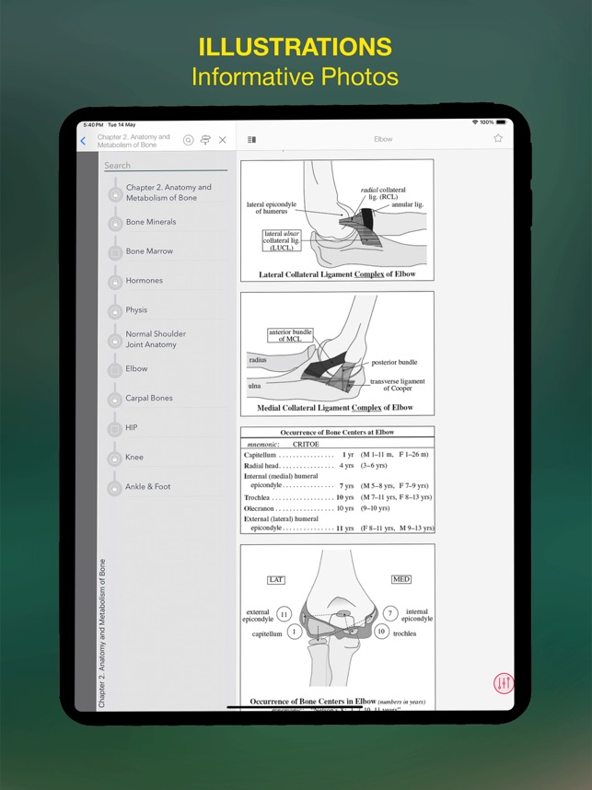Open the LAT/MED elbow bone centers diagram
Viewport: 592px width, 790px height.
[x=337, y=627]
